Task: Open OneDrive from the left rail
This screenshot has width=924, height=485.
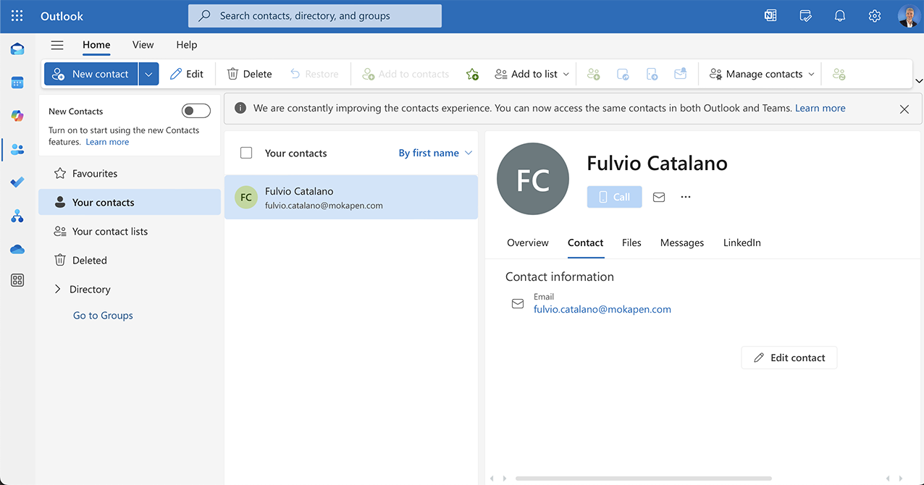Action: pos(17,249)
